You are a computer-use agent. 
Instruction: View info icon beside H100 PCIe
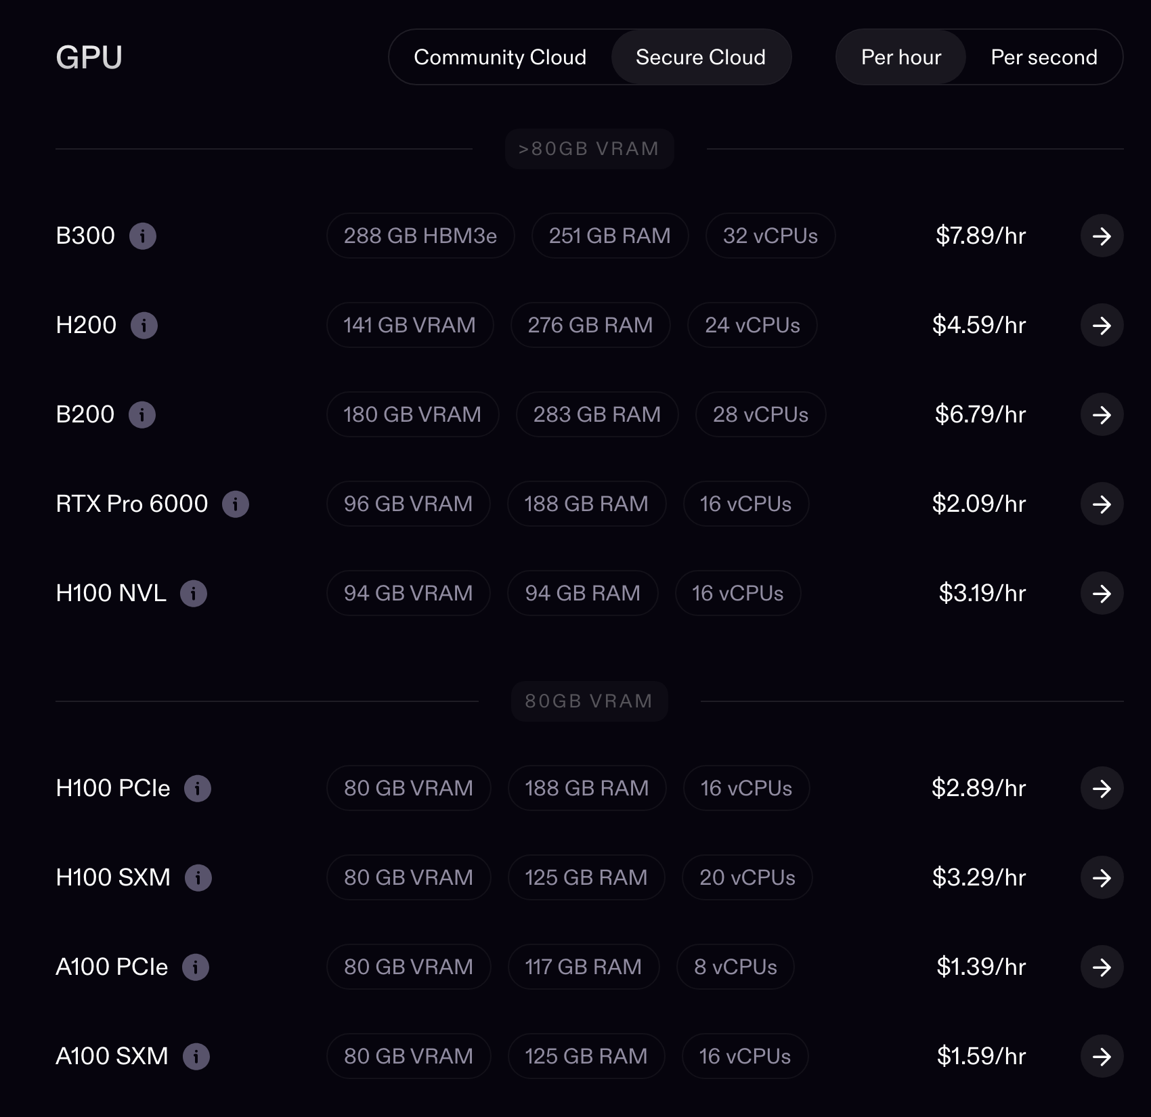click(x=198, y=789)
